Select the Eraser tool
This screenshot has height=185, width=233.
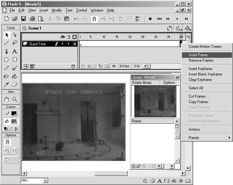[15, 84]
